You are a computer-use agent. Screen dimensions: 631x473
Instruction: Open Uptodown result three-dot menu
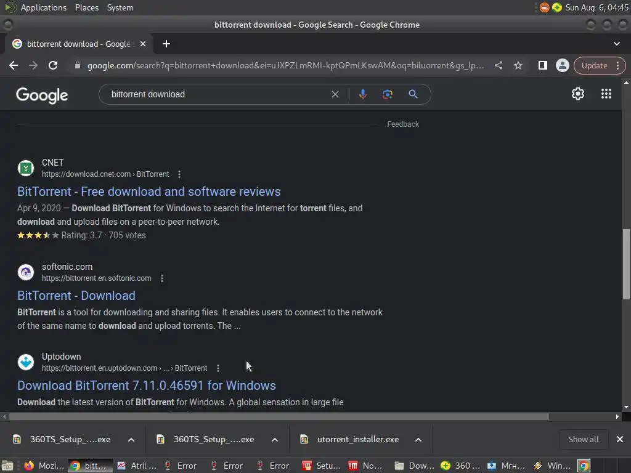pyautogui.click(x=218, y=368)
